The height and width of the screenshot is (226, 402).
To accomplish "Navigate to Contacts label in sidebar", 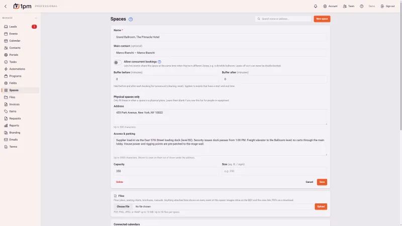I will pos(15,48).
